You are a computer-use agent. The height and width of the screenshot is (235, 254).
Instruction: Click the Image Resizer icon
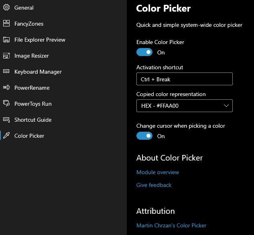[x=6, y=56]
